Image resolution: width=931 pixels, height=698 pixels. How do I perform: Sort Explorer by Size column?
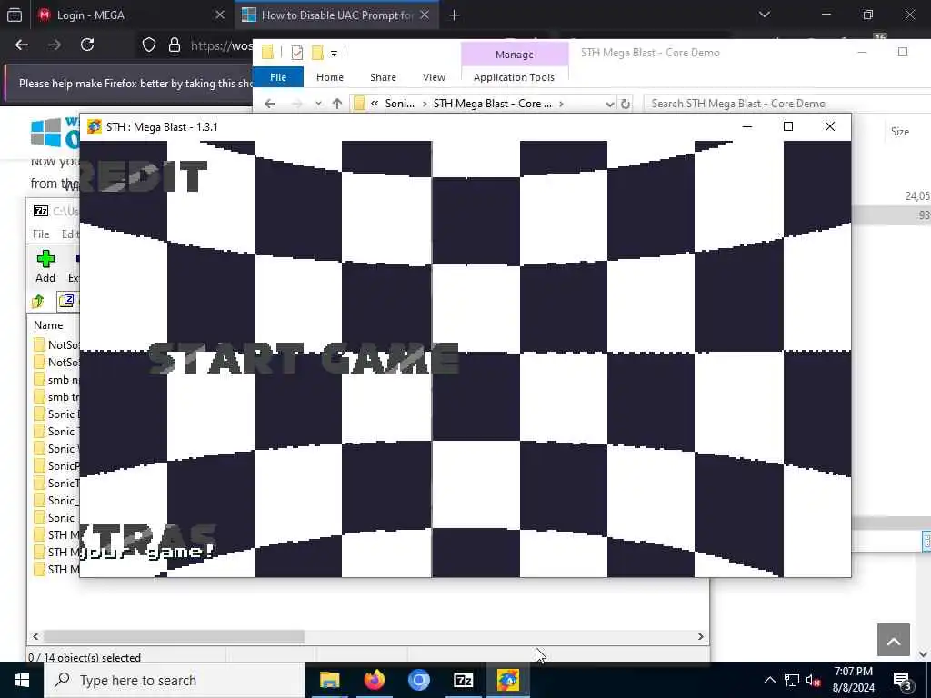tap(899, 132)
